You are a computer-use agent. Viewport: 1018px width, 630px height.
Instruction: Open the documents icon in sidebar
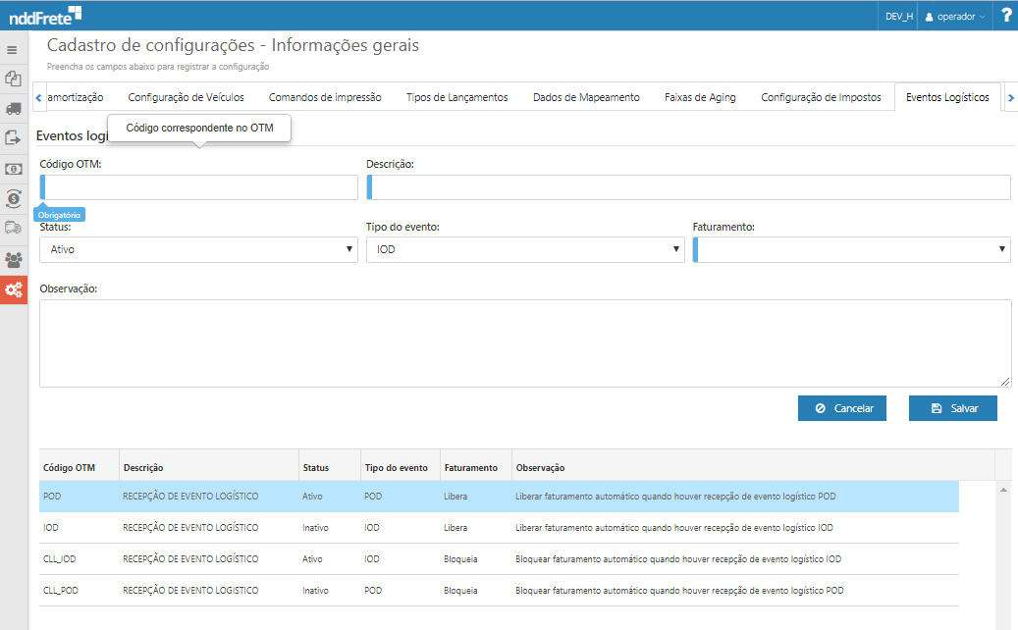coord(13,79)
